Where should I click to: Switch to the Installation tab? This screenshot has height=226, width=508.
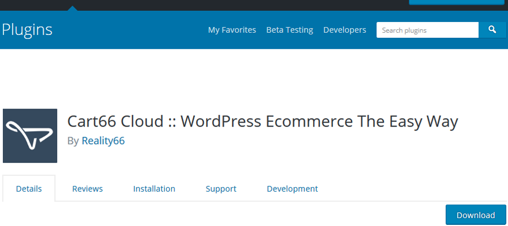point(154,189)
